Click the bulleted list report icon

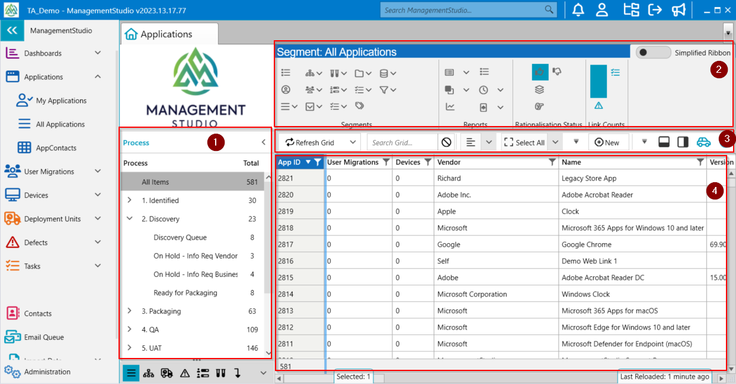pyautogui.click(x=484, y=72)
